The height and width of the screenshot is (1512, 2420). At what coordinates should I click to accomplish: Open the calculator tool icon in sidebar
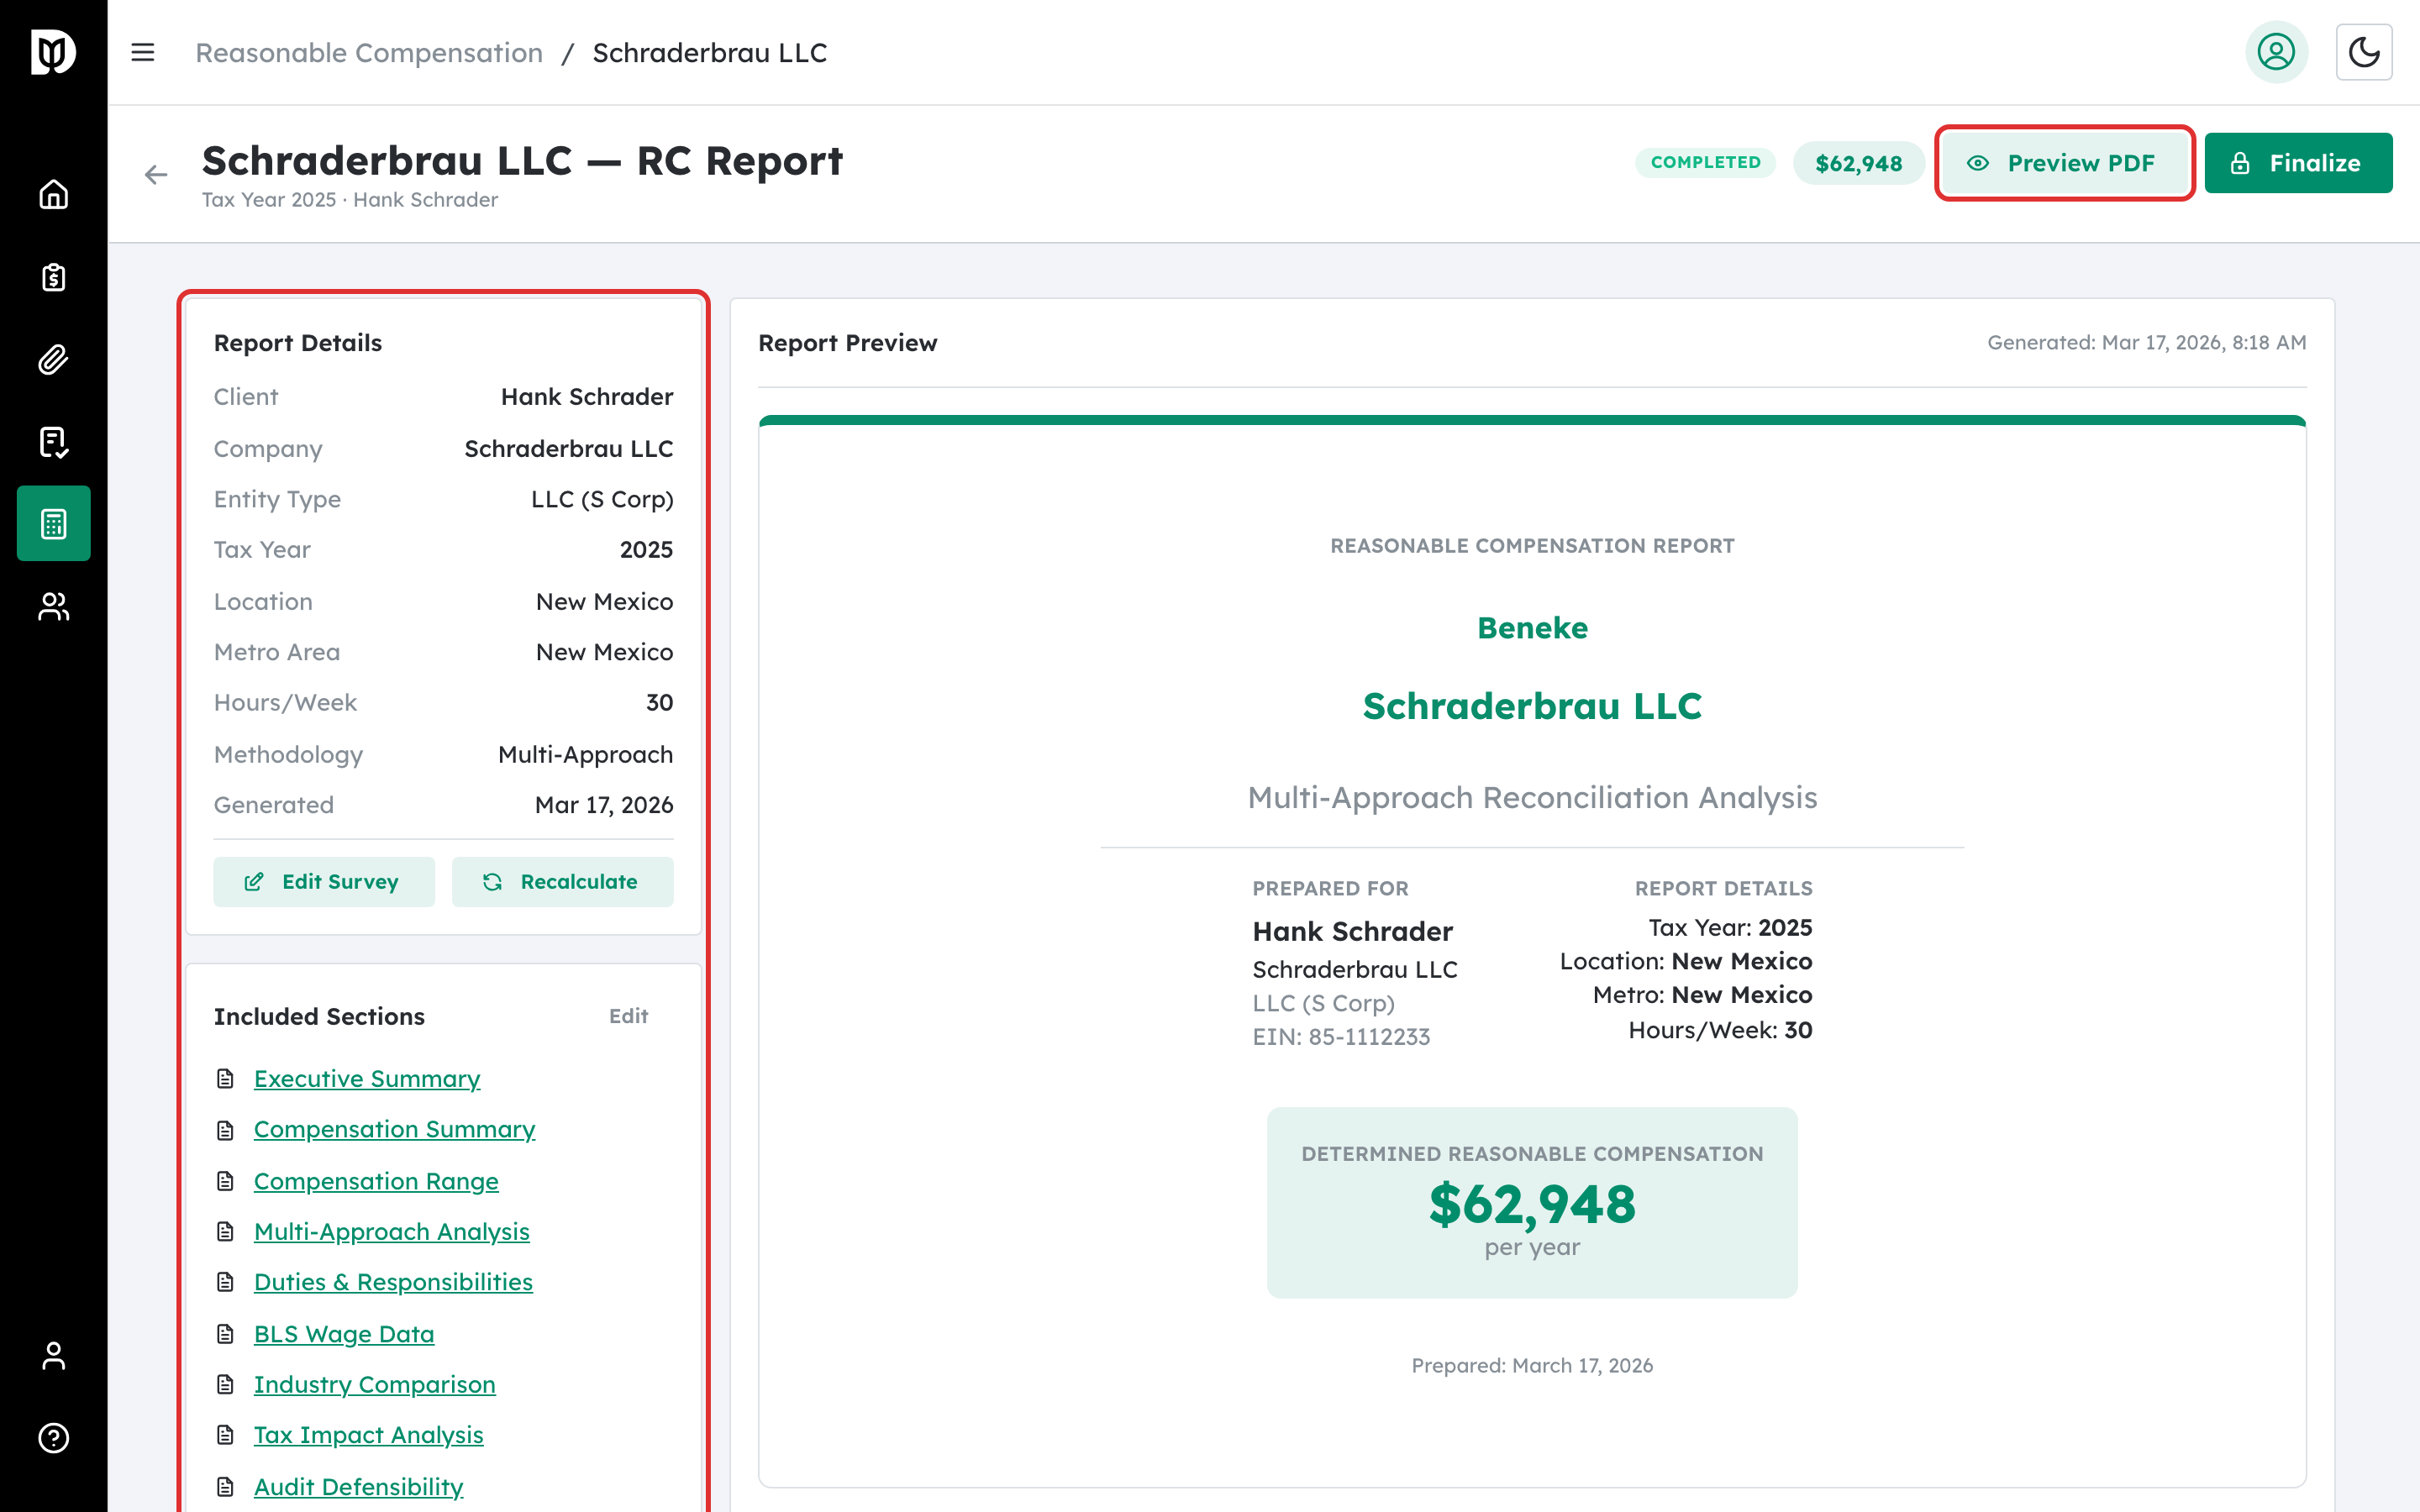(53, 522)
